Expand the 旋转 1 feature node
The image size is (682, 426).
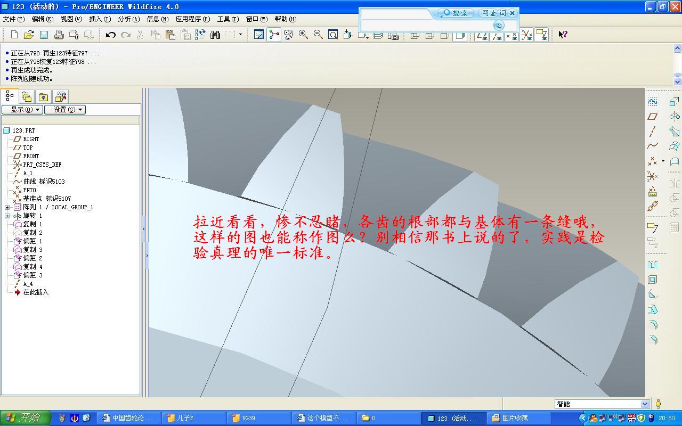[7, 216]
